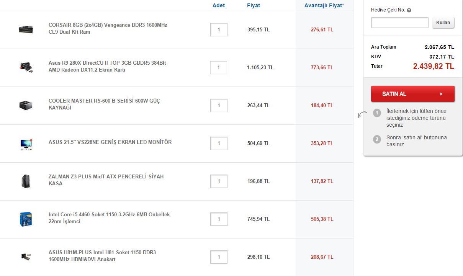The height and width of the screenshot is (276, 463).
Task: Click the Asus R9 280X graphics card image
Action: (x=26, y=67)
